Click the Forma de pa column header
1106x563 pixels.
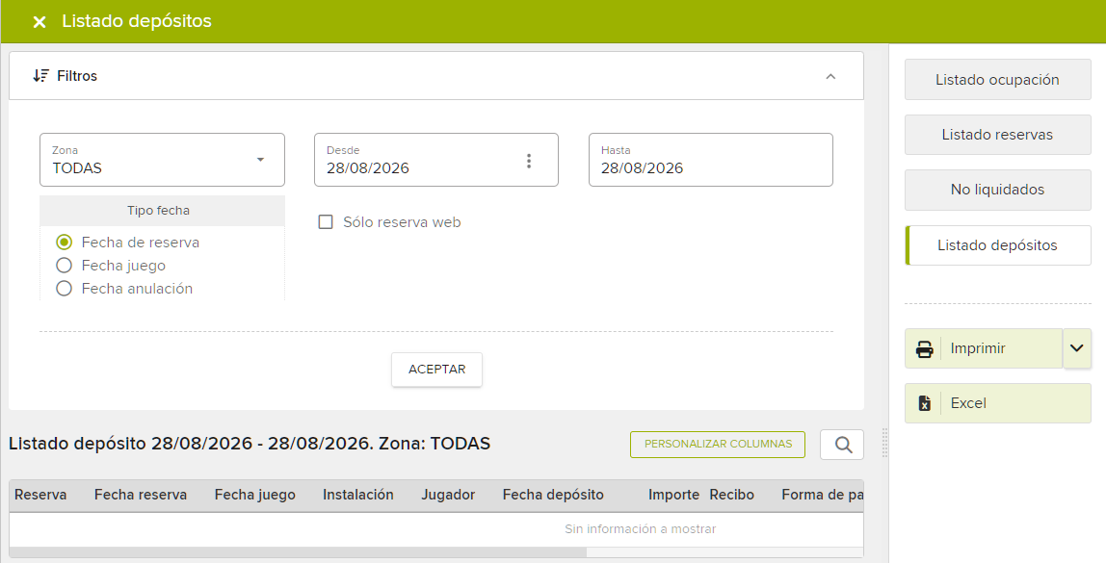pyautogui.click(x=823, y=495)
